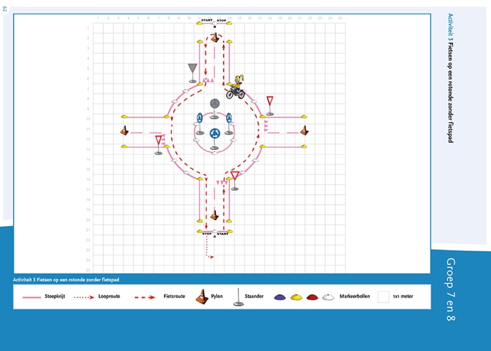Click the yield sign at the bottom road

(x=235, y=181)
